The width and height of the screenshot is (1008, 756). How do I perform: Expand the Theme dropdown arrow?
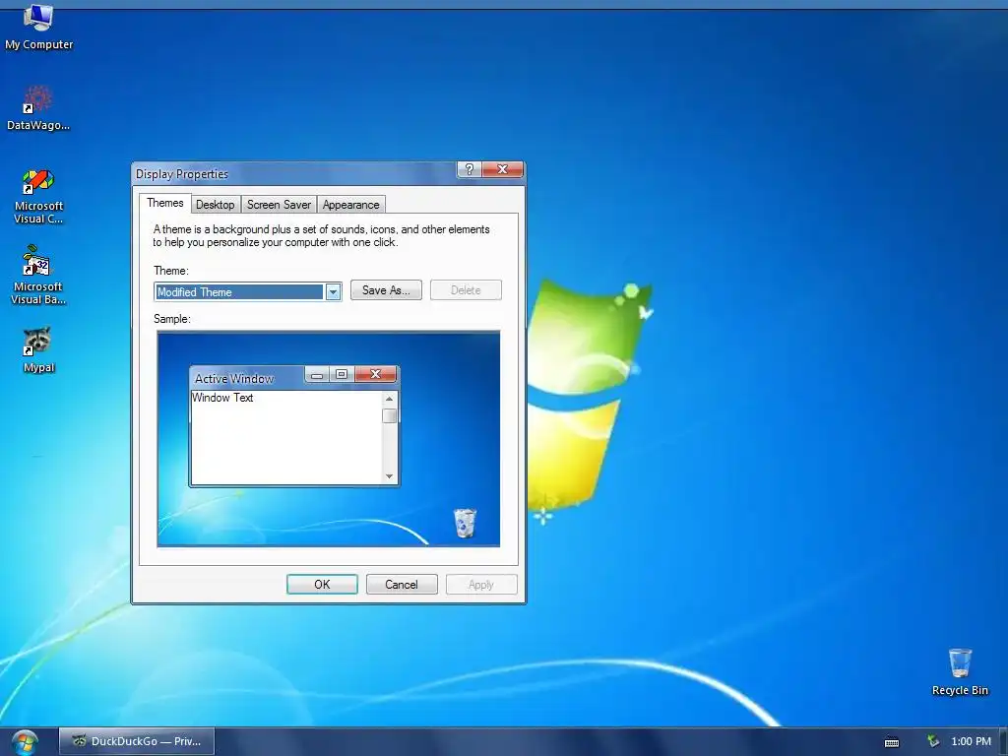[x=333, y=291]
